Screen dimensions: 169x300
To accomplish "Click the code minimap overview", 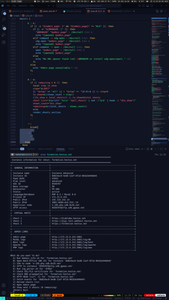I will [160, 80].
